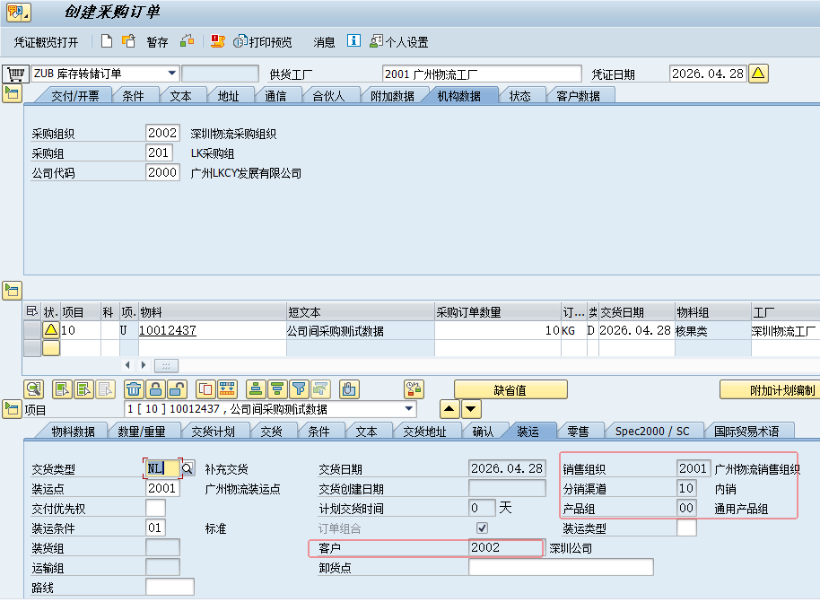Click the create new document icon
Screen dimensions: 820x602
point(107,41)
